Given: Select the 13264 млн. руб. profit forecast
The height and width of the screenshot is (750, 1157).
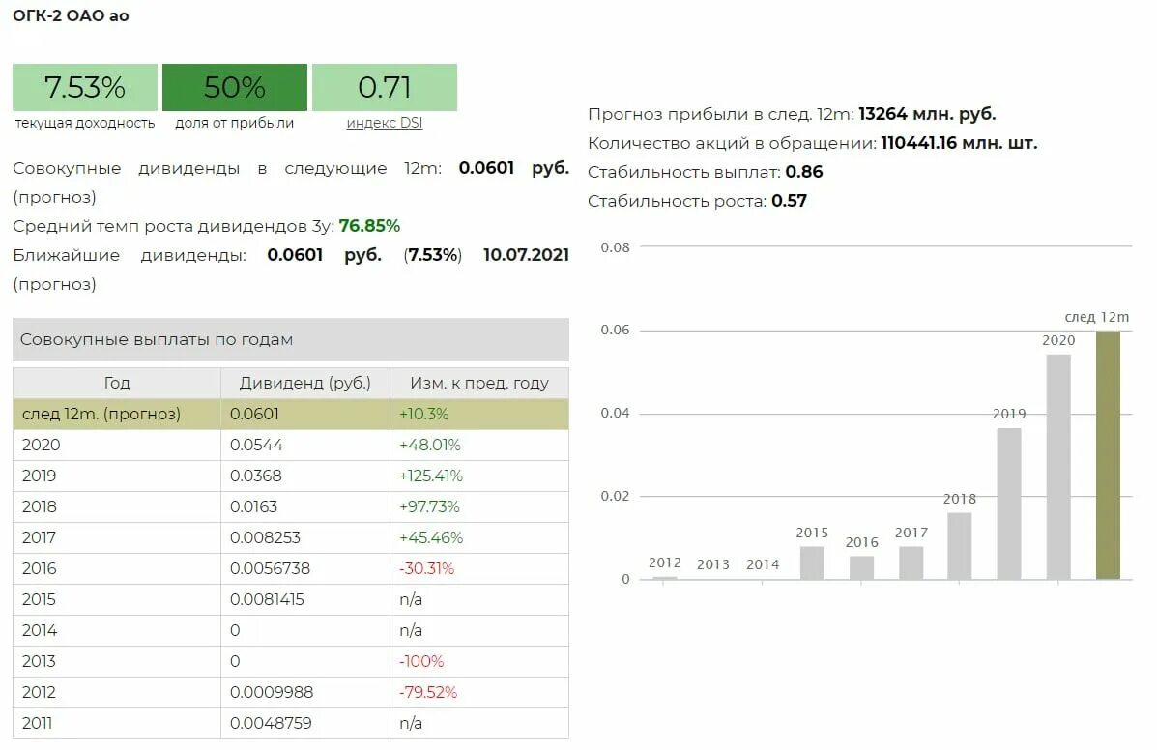Looking at the screenshot, I should 928,114.
